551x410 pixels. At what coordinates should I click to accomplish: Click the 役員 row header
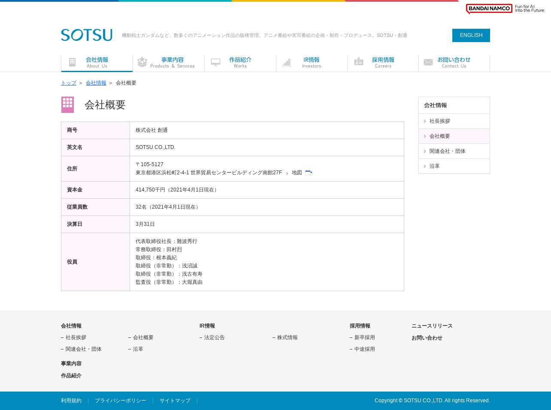click(x=95, y=262)
